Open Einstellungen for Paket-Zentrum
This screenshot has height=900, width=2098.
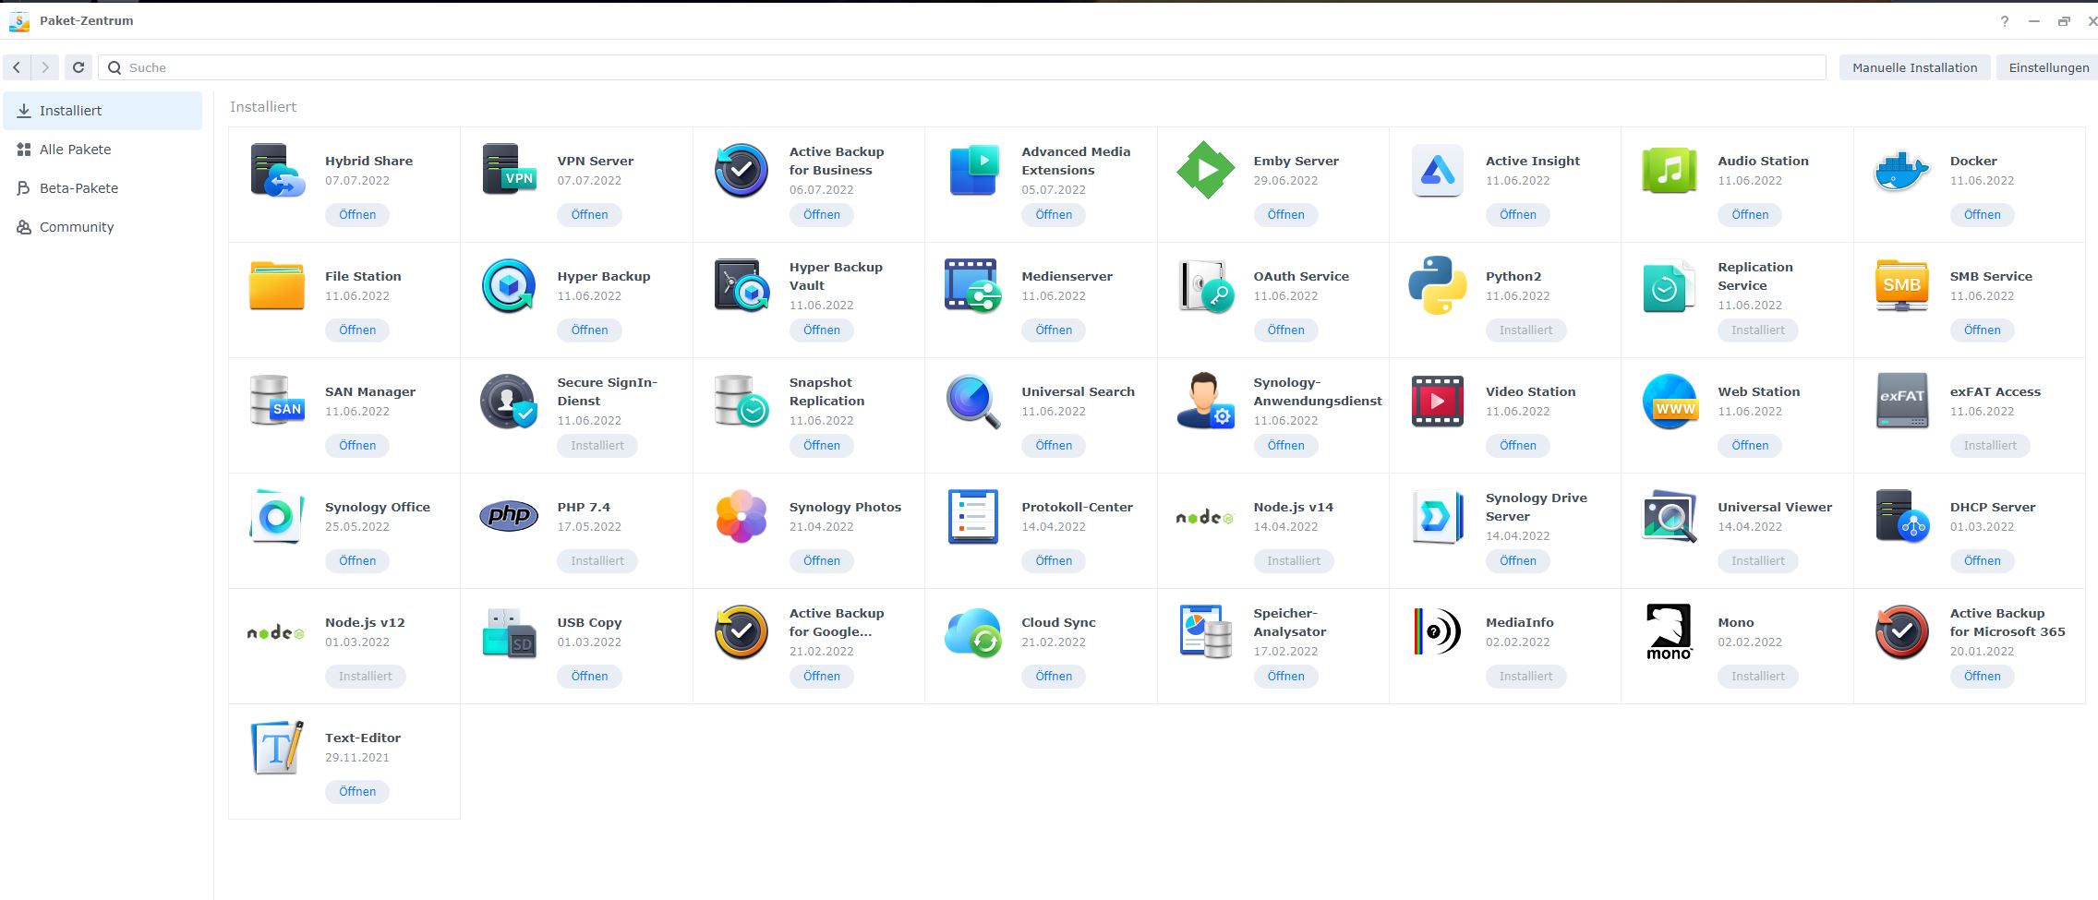pos(2048,67)
